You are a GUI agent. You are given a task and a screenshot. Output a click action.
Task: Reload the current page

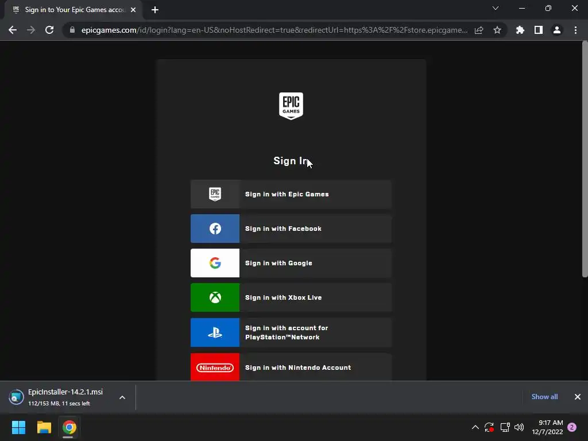pyautogui.click(x=49, y=30)
